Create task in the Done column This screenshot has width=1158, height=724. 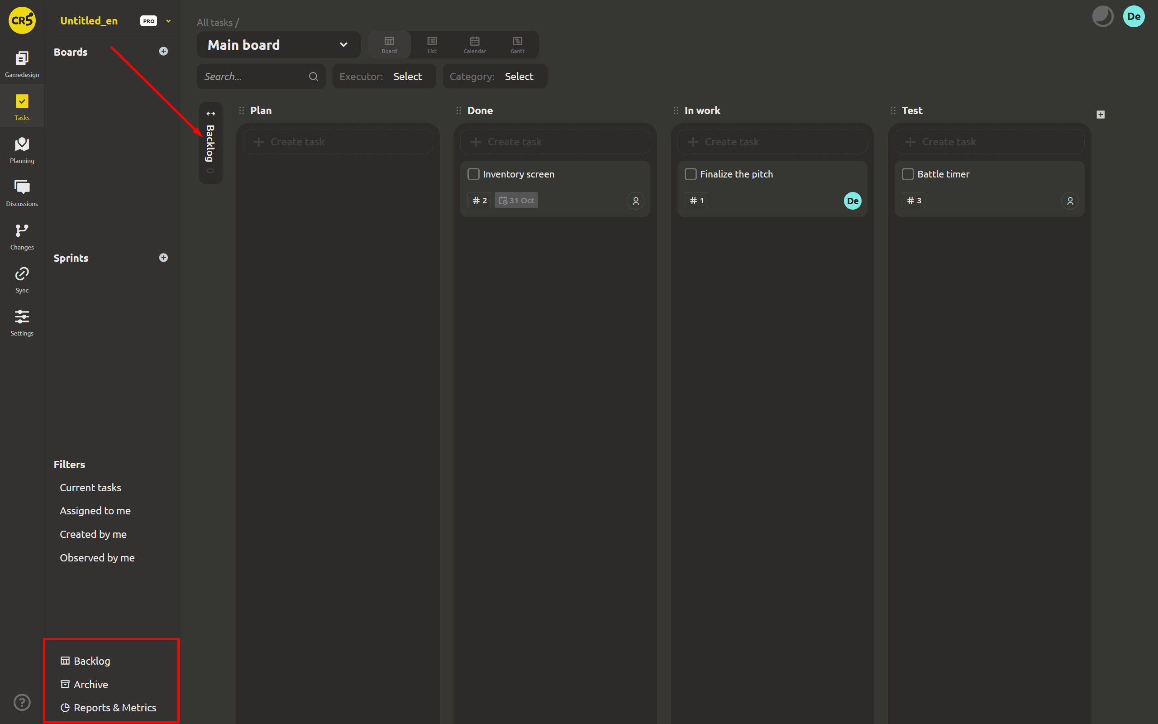click(555, 142)
